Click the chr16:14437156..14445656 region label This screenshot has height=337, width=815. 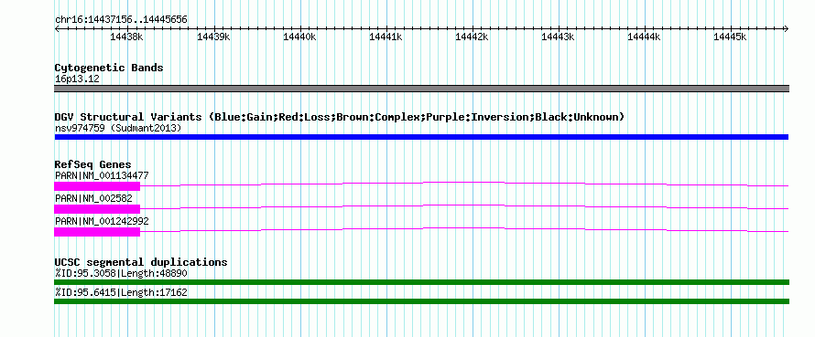click(121, 20)
